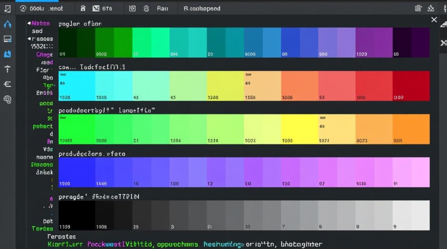447x249 pixels.
Task: Open the monitor panel icon in left sidebar
Action: tap(7, 39)
